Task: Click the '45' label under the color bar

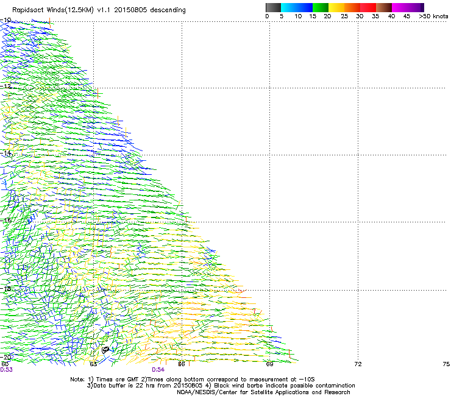Action: click(x=407, y=16)
